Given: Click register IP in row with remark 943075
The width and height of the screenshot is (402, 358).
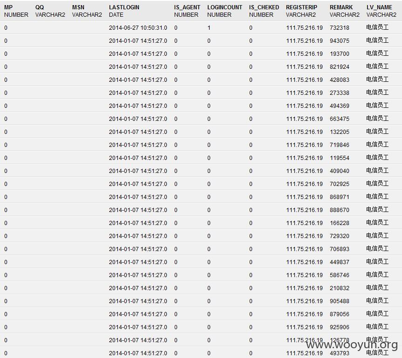Looking at the screenshot, I should [304, 41].
